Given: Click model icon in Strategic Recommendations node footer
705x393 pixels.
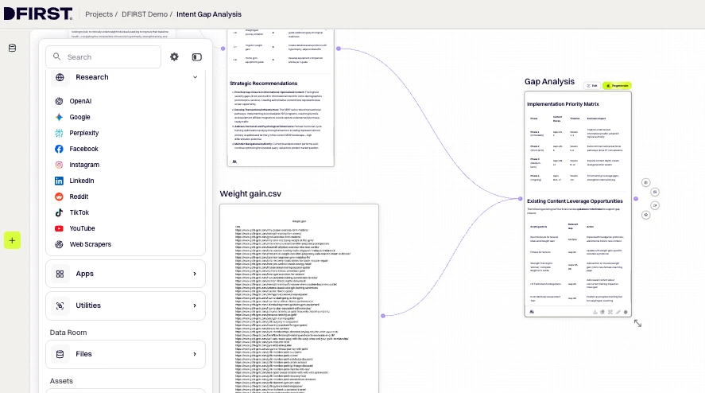Looking at the screenshot, I should (x=234, y=161).
